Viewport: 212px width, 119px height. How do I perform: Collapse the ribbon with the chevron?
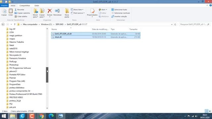pos(207,5)
